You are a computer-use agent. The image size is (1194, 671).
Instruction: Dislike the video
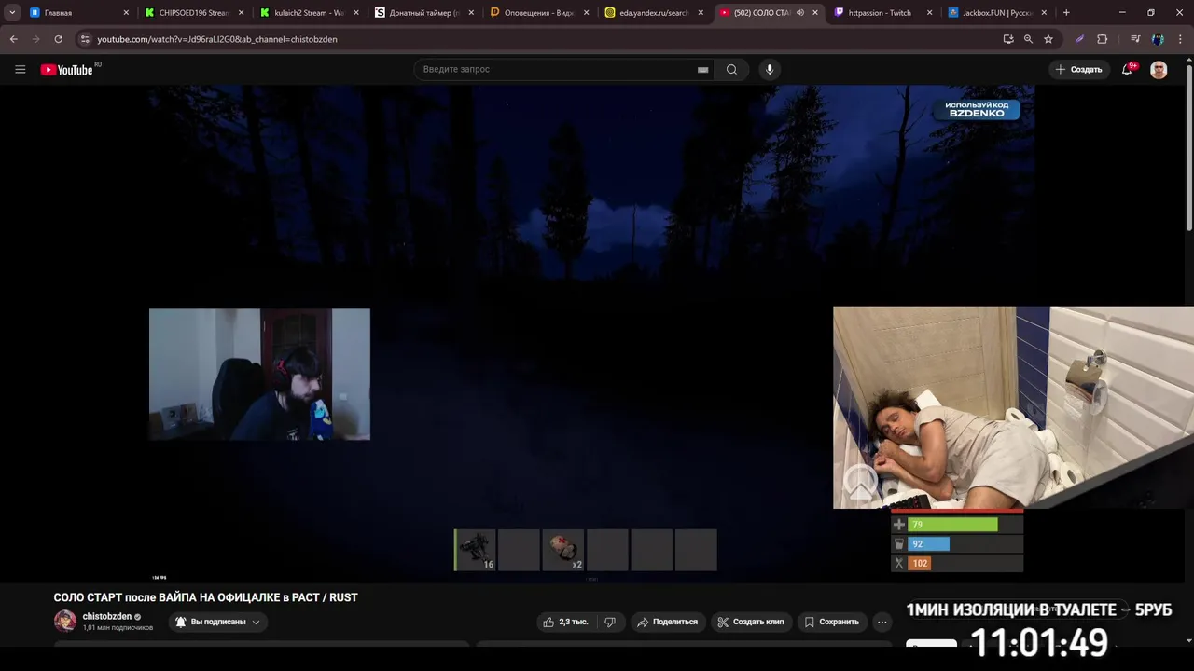point(610,622)
